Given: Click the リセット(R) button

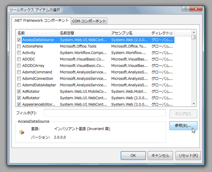Looking at the screenshot, I should click(188, 155).
